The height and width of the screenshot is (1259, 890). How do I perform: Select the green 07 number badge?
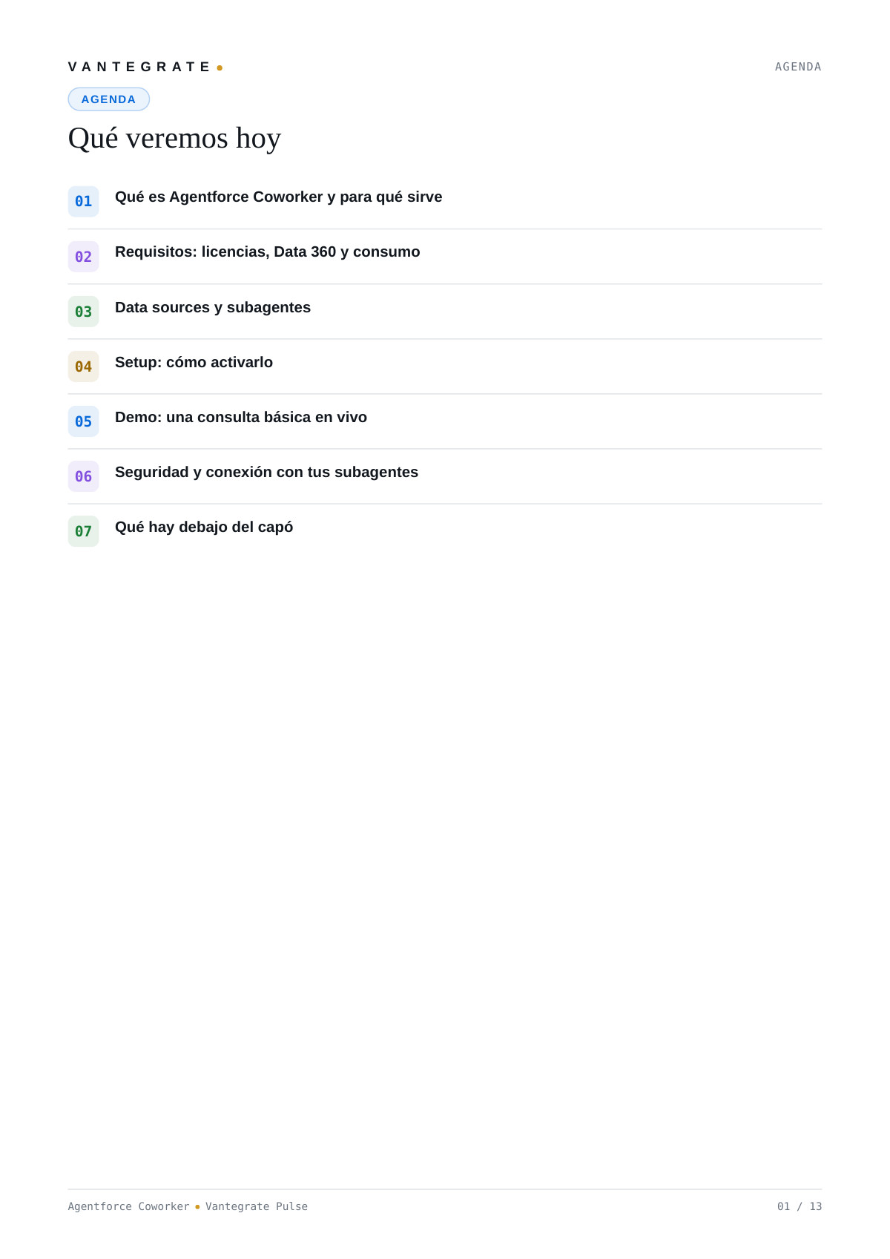[x=83, y=531]
